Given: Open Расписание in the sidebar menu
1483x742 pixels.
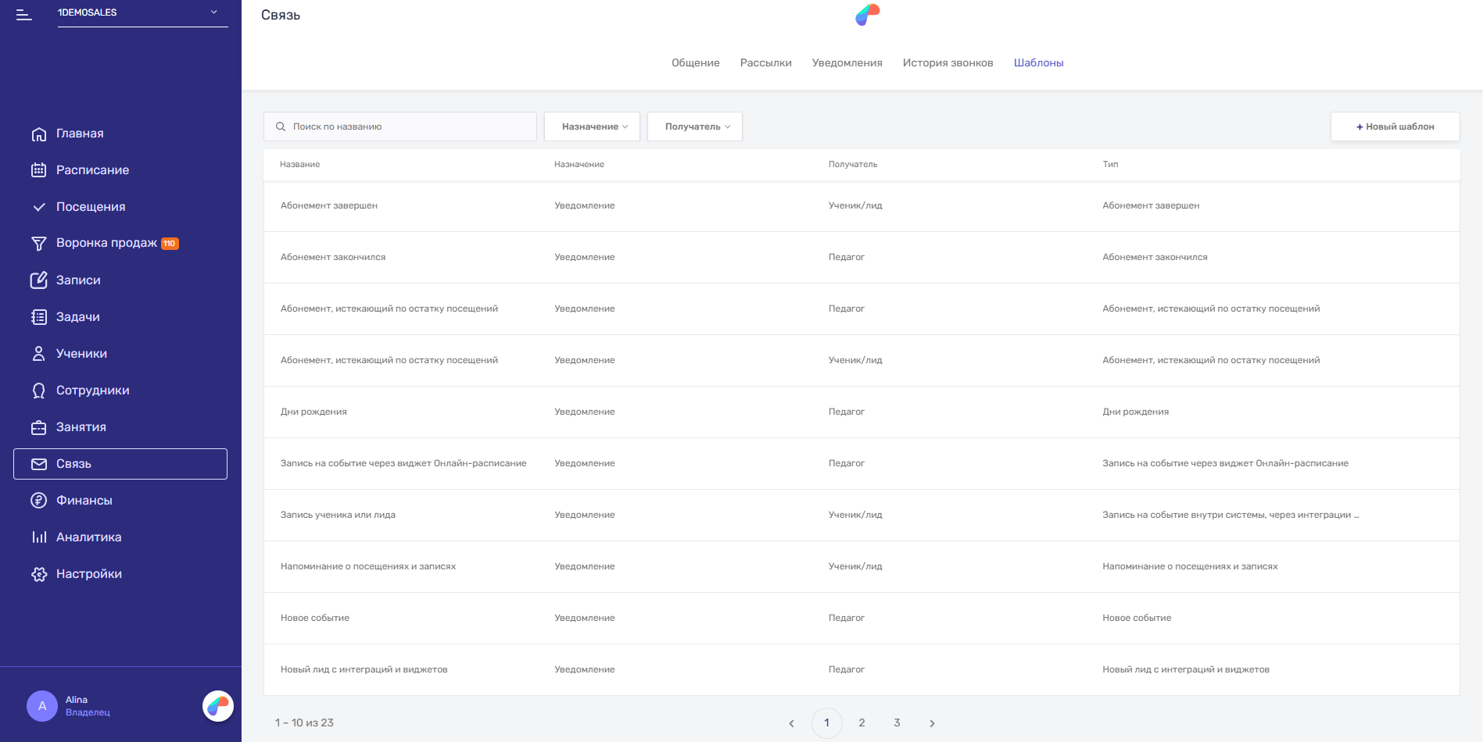Looking at the screenshot, I should pos(92,170).
